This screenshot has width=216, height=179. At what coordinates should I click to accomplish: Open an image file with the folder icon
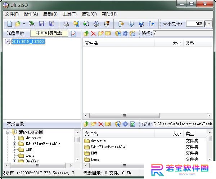point(18,24)
